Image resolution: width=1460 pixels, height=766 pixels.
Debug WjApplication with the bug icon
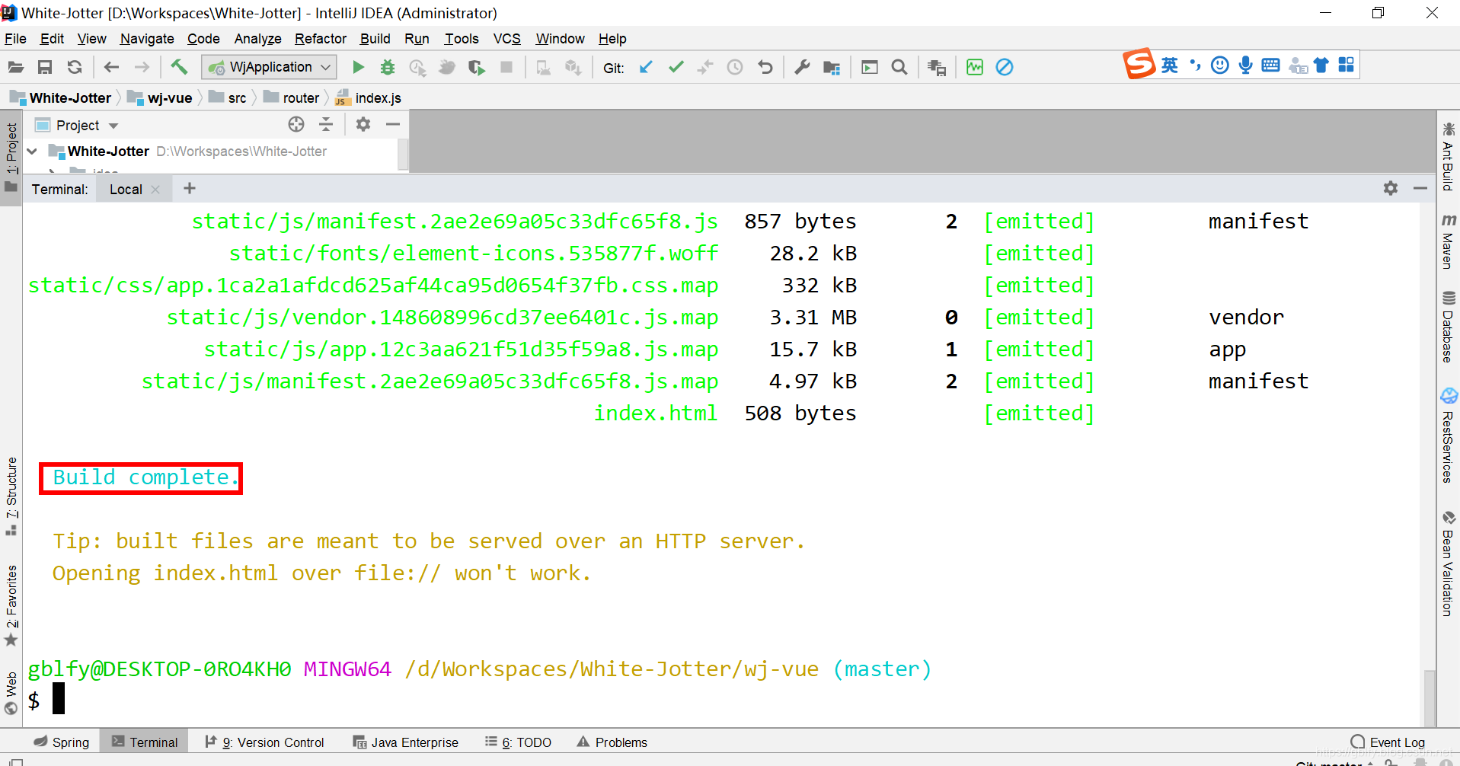tap(388, 67)
